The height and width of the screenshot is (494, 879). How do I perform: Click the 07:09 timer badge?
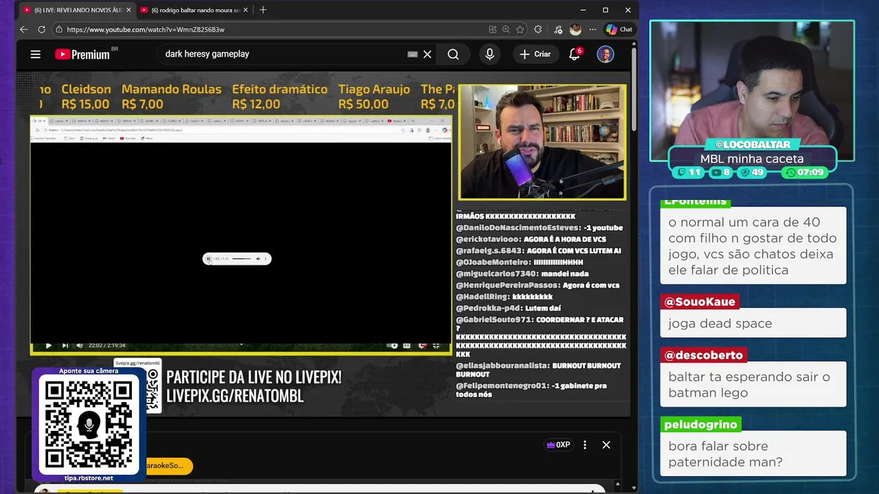click(804, 172)
